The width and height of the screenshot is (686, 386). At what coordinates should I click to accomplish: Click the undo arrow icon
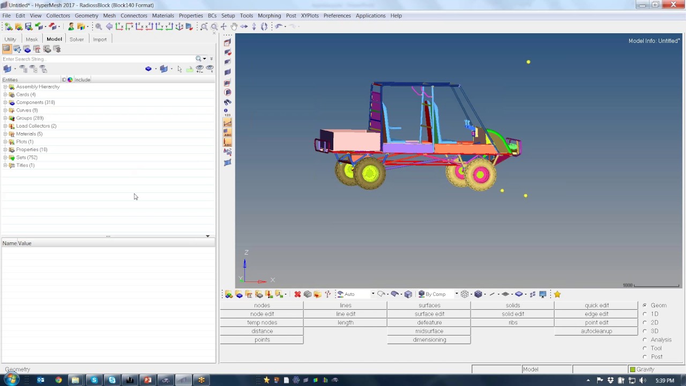coord(279,27)
